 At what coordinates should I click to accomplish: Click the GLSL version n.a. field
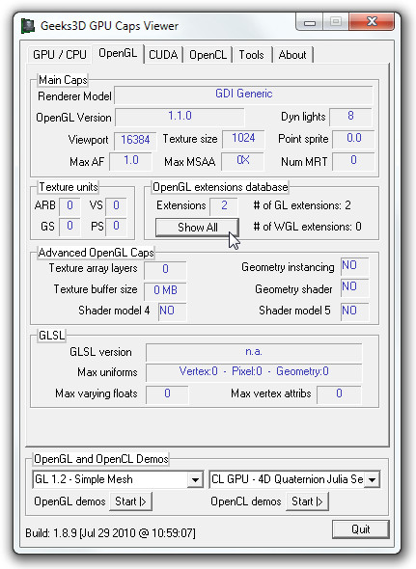tap(254, 352)
